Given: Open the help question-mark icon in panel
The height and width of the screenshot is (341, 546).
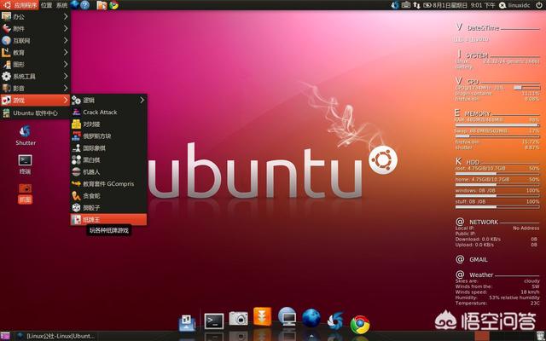Looking at the screenshot, I should 85,5.
